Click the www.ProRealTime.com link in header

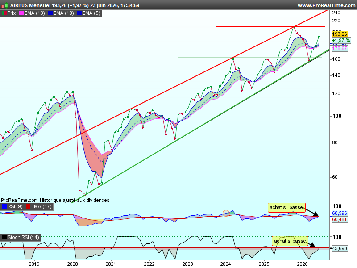coord(327,5)
